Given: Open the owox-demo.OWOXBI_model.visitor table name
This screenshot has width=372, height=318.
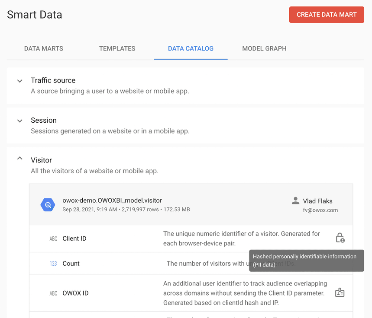Looking at the screenshot, I should click(x=112, y=200).
